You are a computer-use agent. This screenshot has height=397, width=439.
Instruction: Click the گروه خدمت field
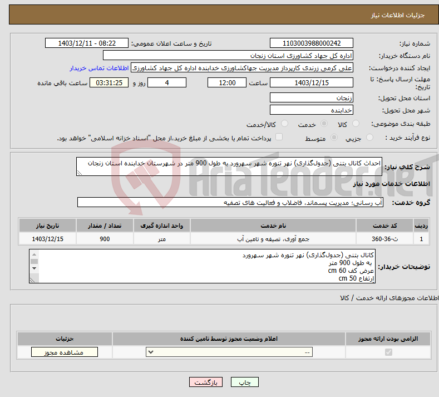(x=230, y=202)
